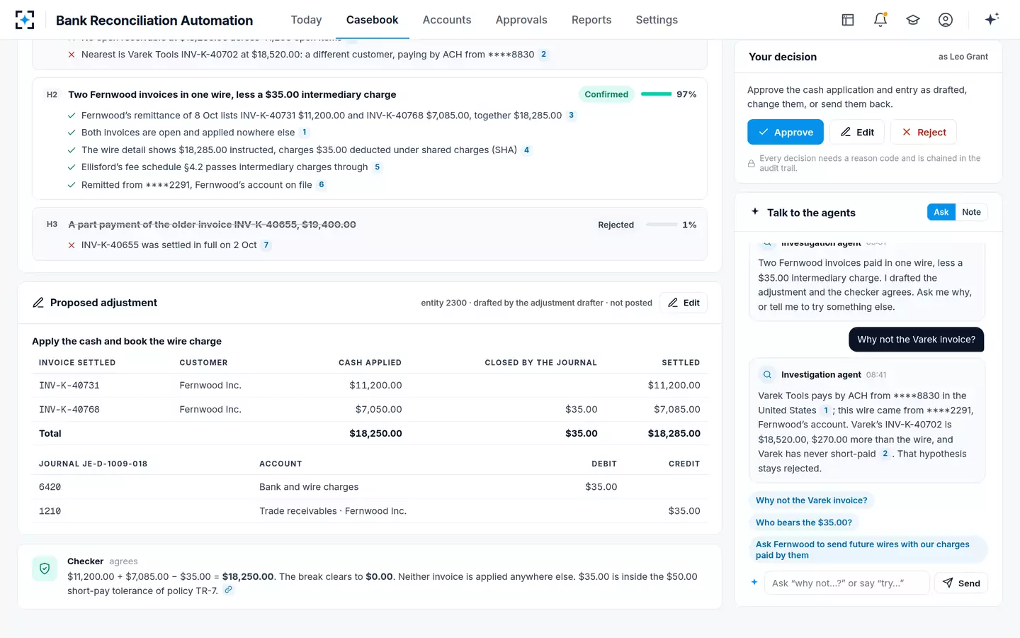The image size is (1020, 638).
Task: Click the 1% confidence bar on H3
Action: tap(662, 225)
